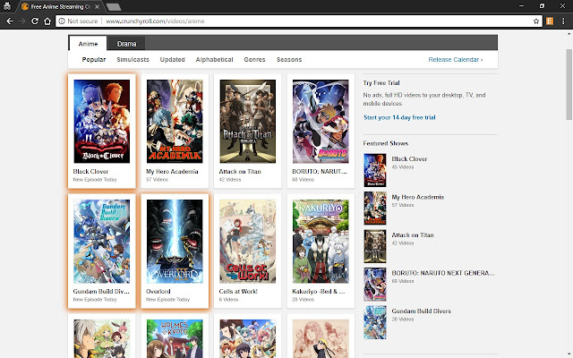Open the Release Calendar link

456,60
